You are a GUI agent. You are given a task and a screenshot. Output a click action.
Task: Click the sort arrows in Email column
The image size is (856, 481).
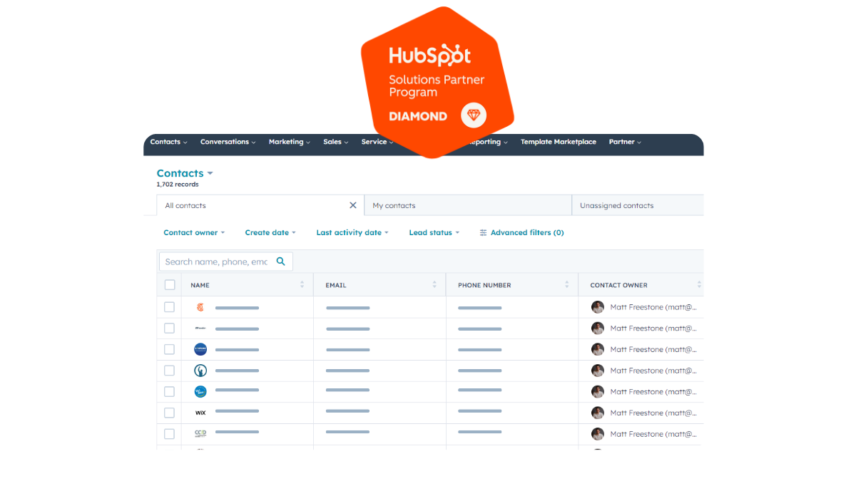point(434,285)
